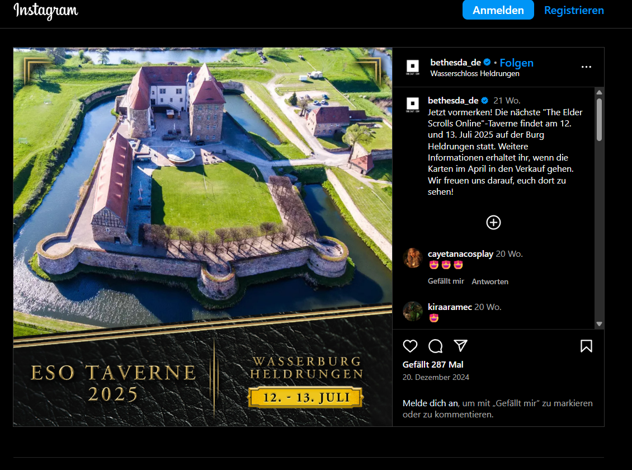This screenshot has height=470, width=632.
Task: Click the 21 Wo. caption timestamp
Action: (507, 100)
